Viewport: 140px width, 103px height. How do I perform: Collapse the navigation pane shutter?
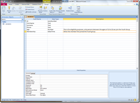pyautogui.click(x=23, y=17)
